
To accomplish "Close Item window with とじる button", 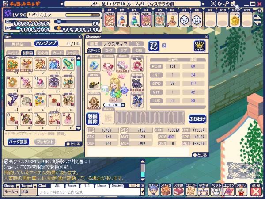I will click(74, 144).
